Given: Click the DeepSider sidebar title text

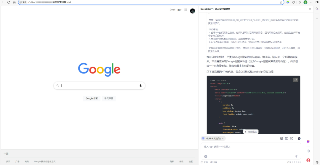Looking at the screenshot, I should pyautogui.click(x=215, y=9).
